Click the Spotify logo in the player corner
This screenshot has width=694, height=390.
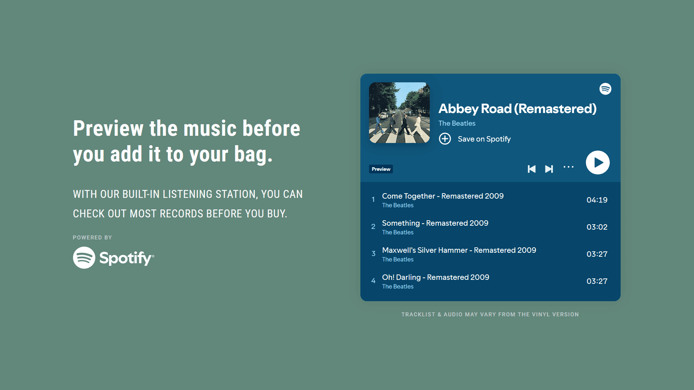[x=605, y=88]
